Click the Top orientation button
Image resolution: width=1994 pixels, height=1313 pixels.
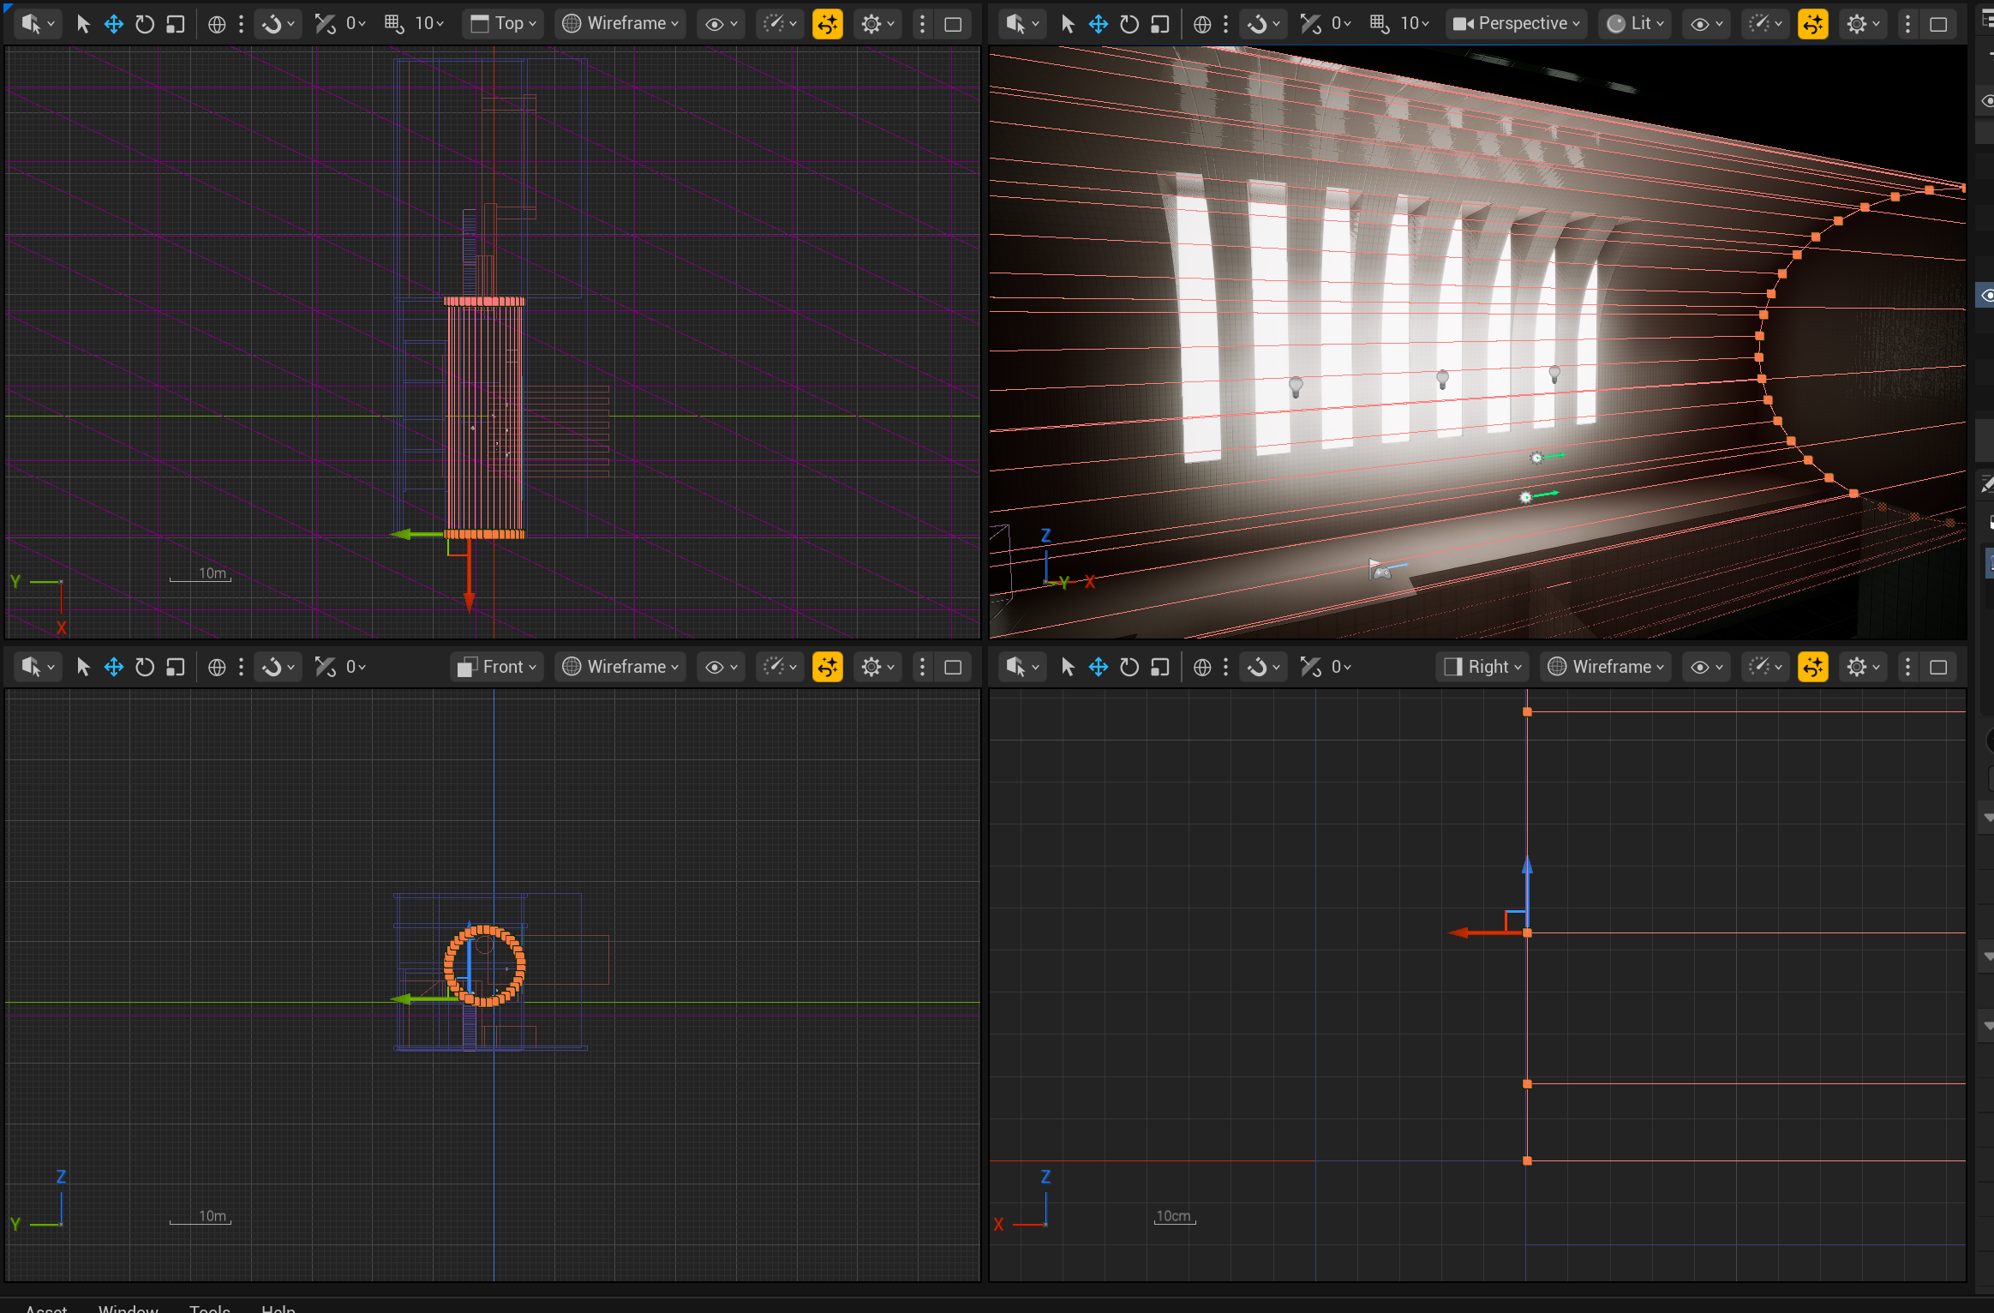pyautogui.click(x=503, y=24)
